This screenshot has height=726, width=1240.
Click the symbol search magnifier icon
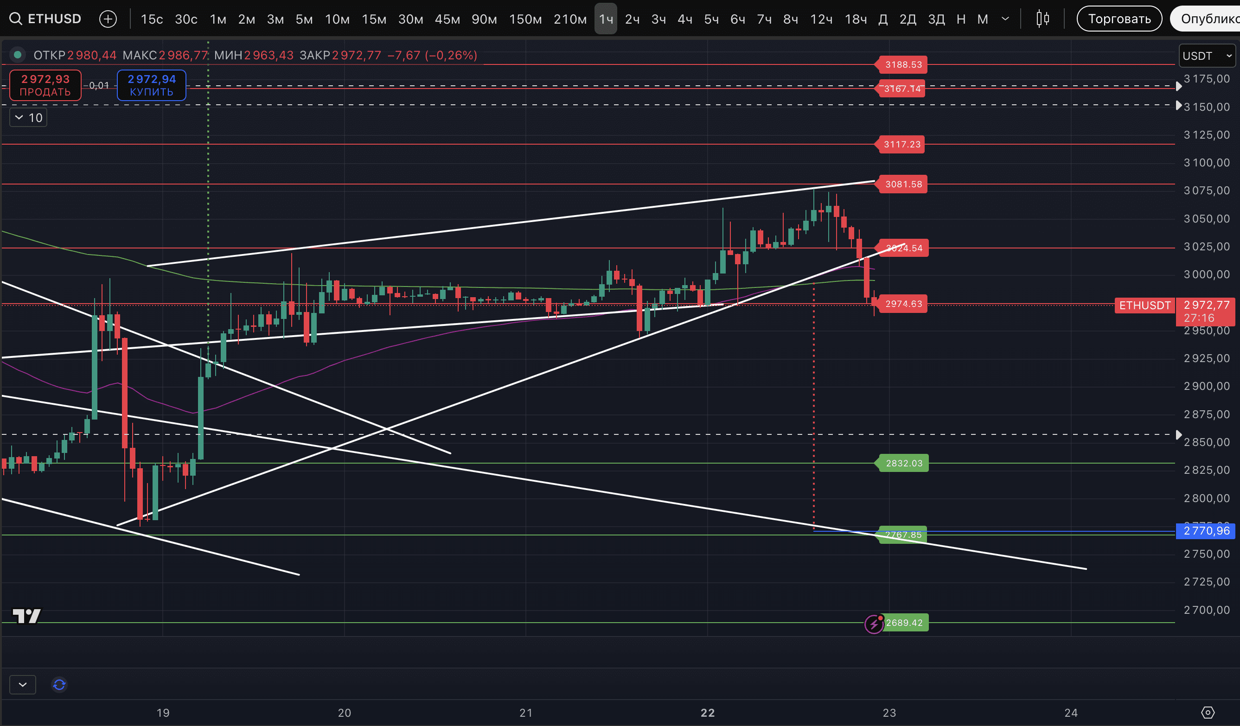point(16,19)
